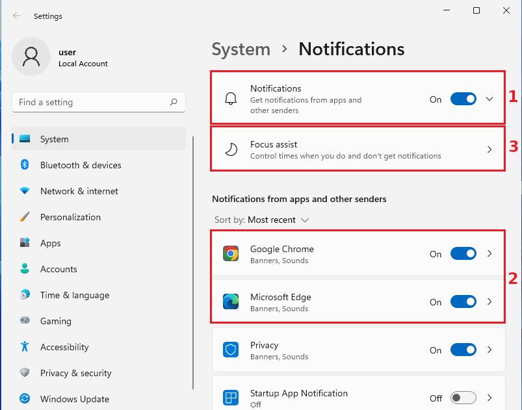Click the Notifications page title
This screenshot has width=522, height=410.
pyautogui.click(x=352, y=49)
